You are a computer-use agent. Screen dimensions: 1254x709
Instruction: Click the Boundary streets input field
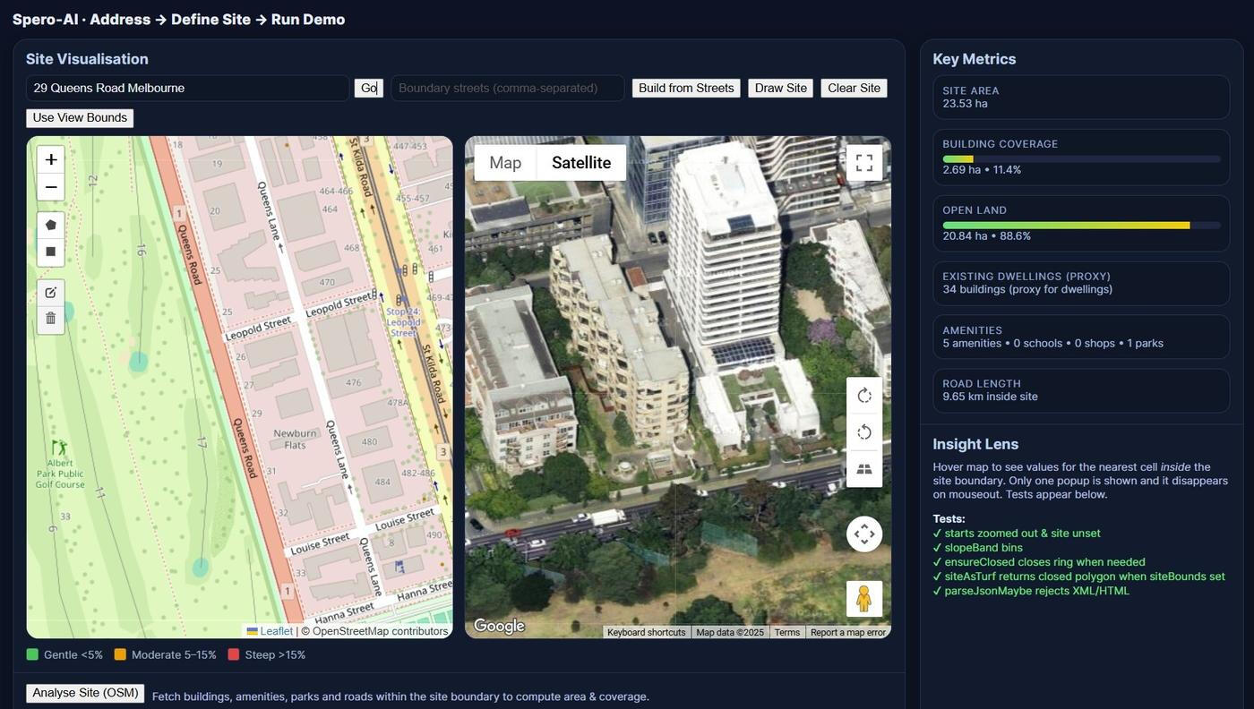pos(507,88)
